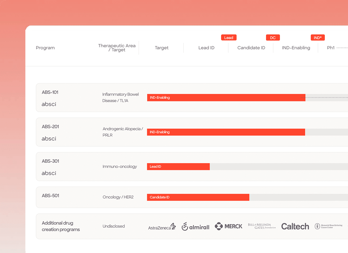
Task: Click the ABS-301 Lead ID progress bar
Action: pos(178,167)
